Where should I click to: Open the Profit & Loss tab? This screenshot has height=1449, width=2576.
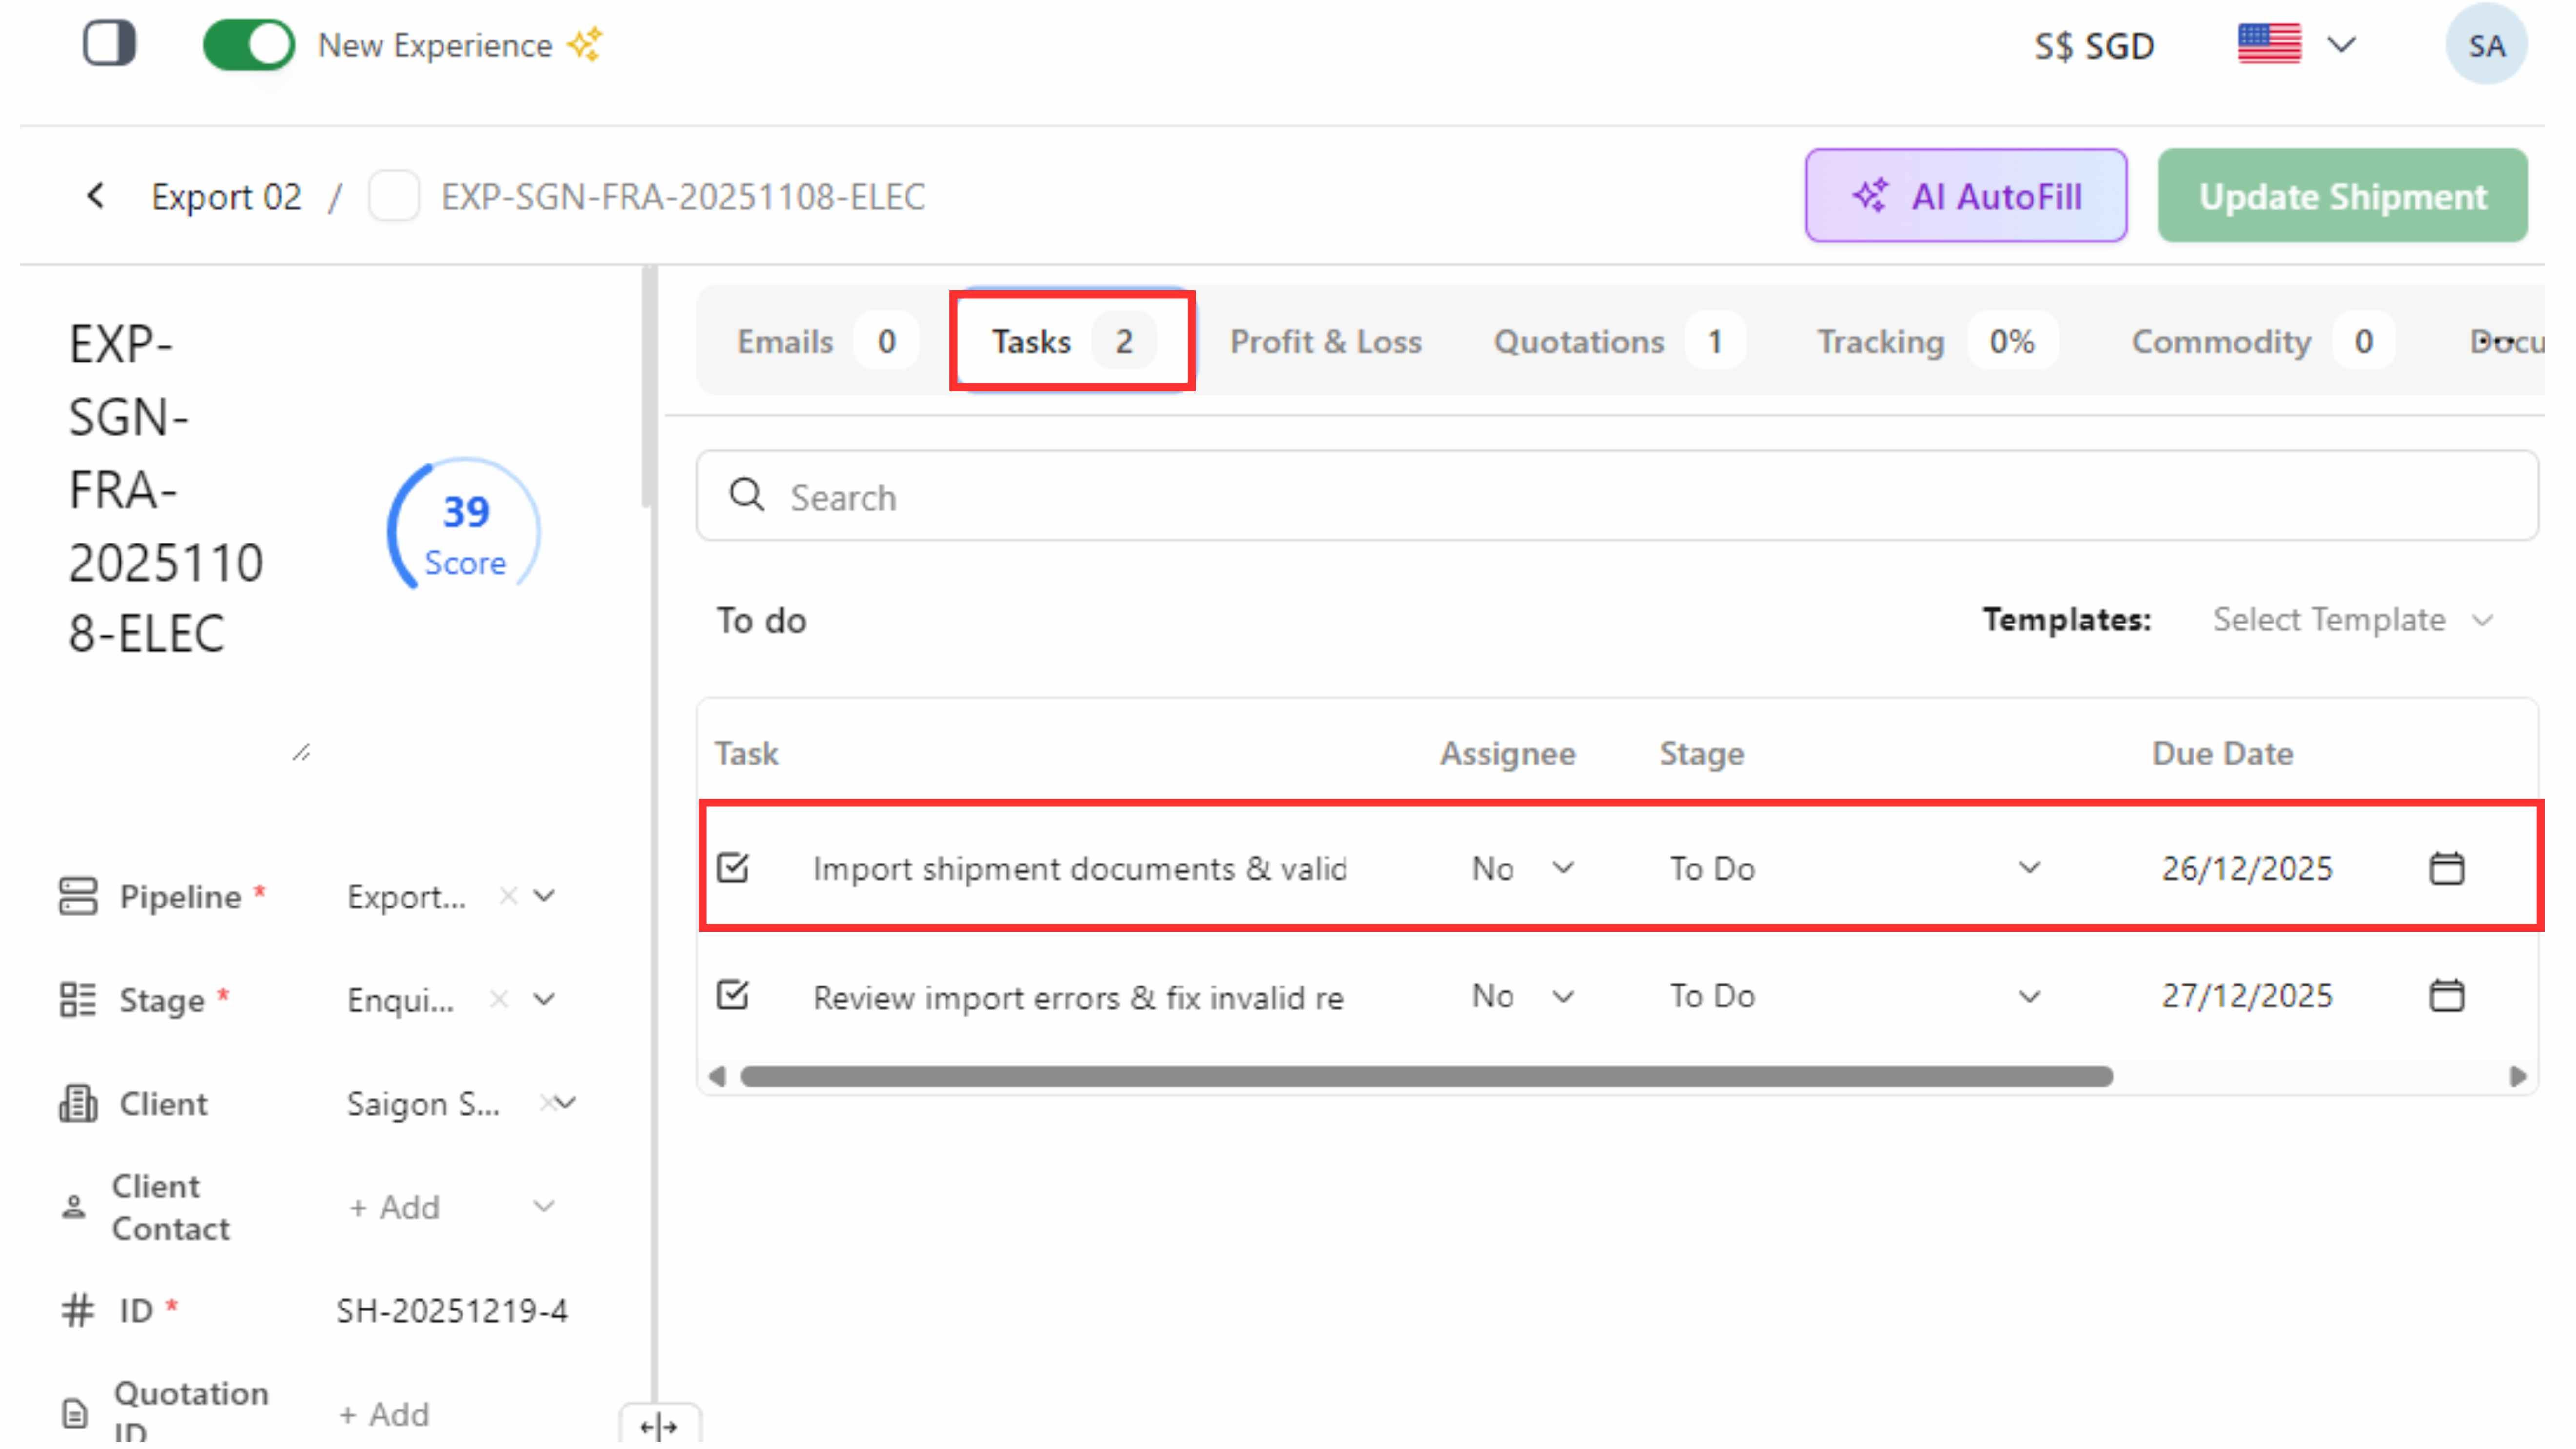coord(1325,342)
